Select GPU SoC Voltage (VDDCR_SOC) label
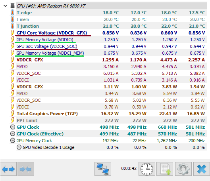Screen dimensions: 210x181 pyautogui.click(x=47, y=46)
